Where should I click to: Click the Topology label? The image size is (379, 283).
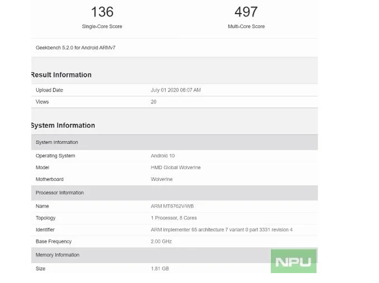[x=45, y=218]
